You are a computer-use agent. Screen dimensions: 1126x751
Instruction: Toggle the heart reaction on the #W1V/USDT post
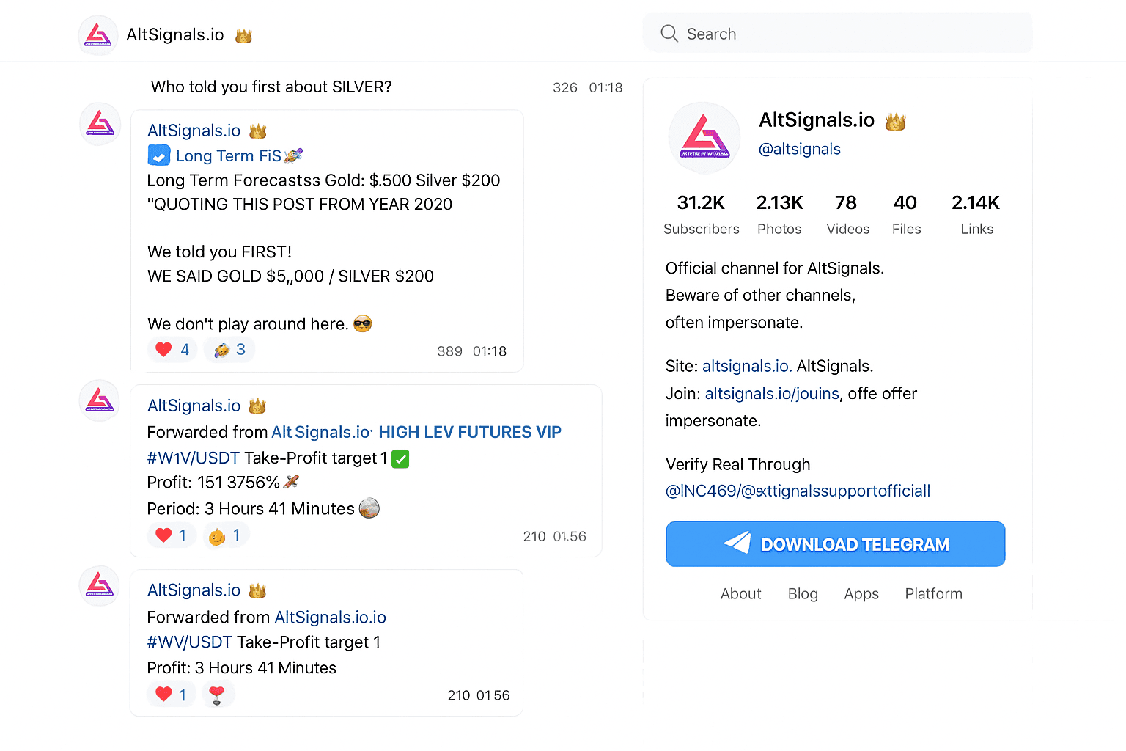point(172,535)
